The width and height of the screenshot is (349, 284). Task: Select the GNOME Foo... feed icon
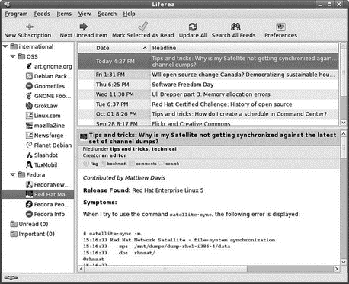click(29, 96)
